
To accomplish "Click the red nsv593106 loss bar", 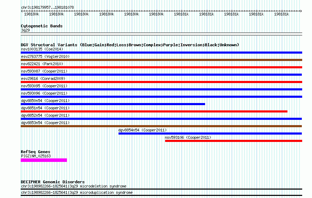I will (x=233, y=141).
